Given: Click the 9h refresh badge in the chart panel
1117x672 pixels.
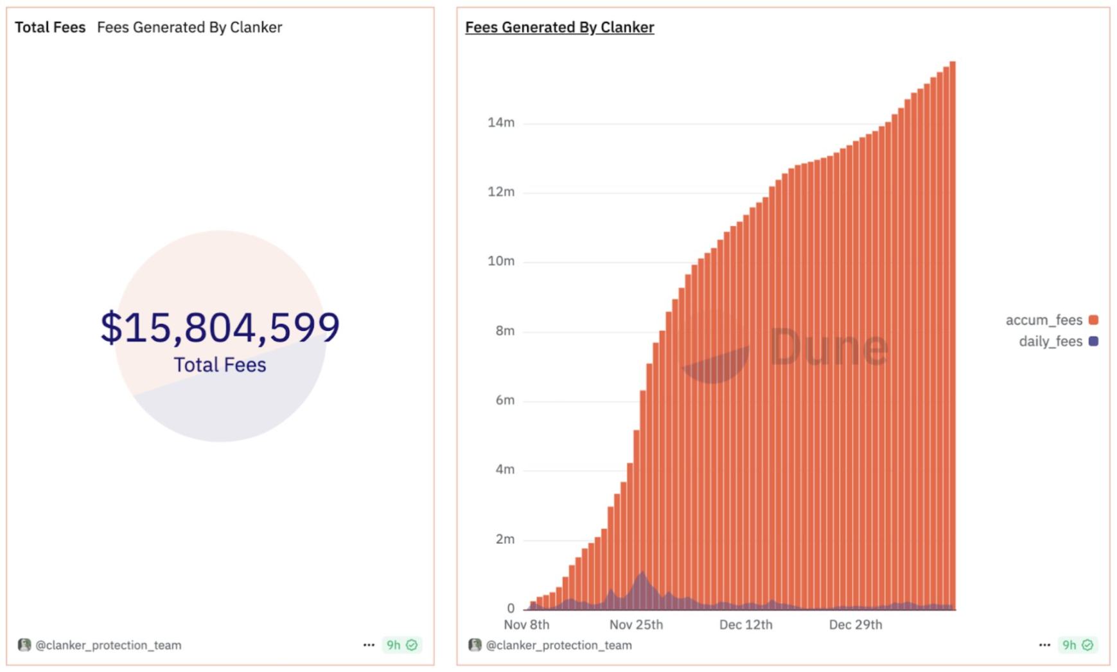Looking at the screenshot, I should (1078, 645).
